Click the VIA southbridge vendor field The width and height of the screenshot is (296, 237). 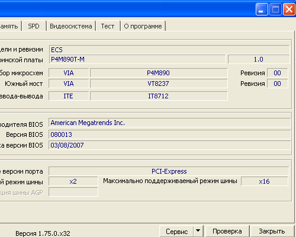point(69,84)
